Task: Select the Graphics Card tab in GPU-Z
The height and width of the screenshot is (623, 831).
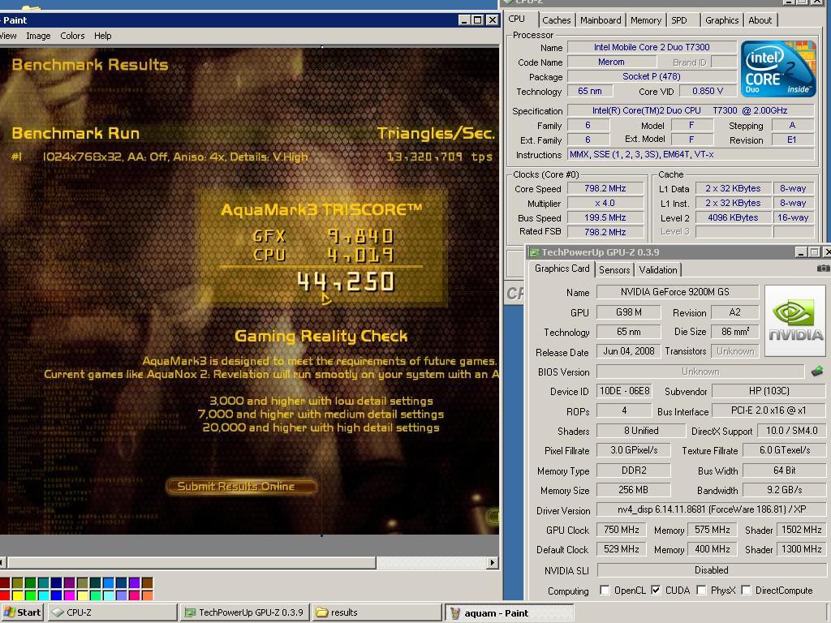Action: tap(562, 269)
